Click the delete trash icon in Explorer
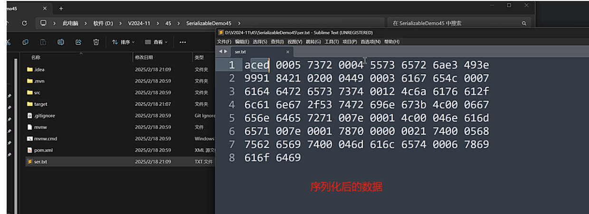 tap(96, 42)
